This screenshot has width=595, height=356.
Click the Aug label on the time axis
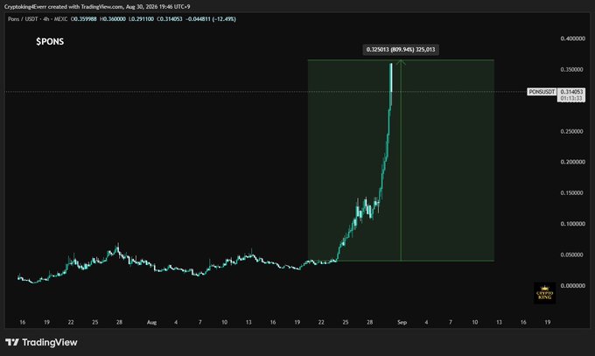pyautogui.click(x=151, y=323)
